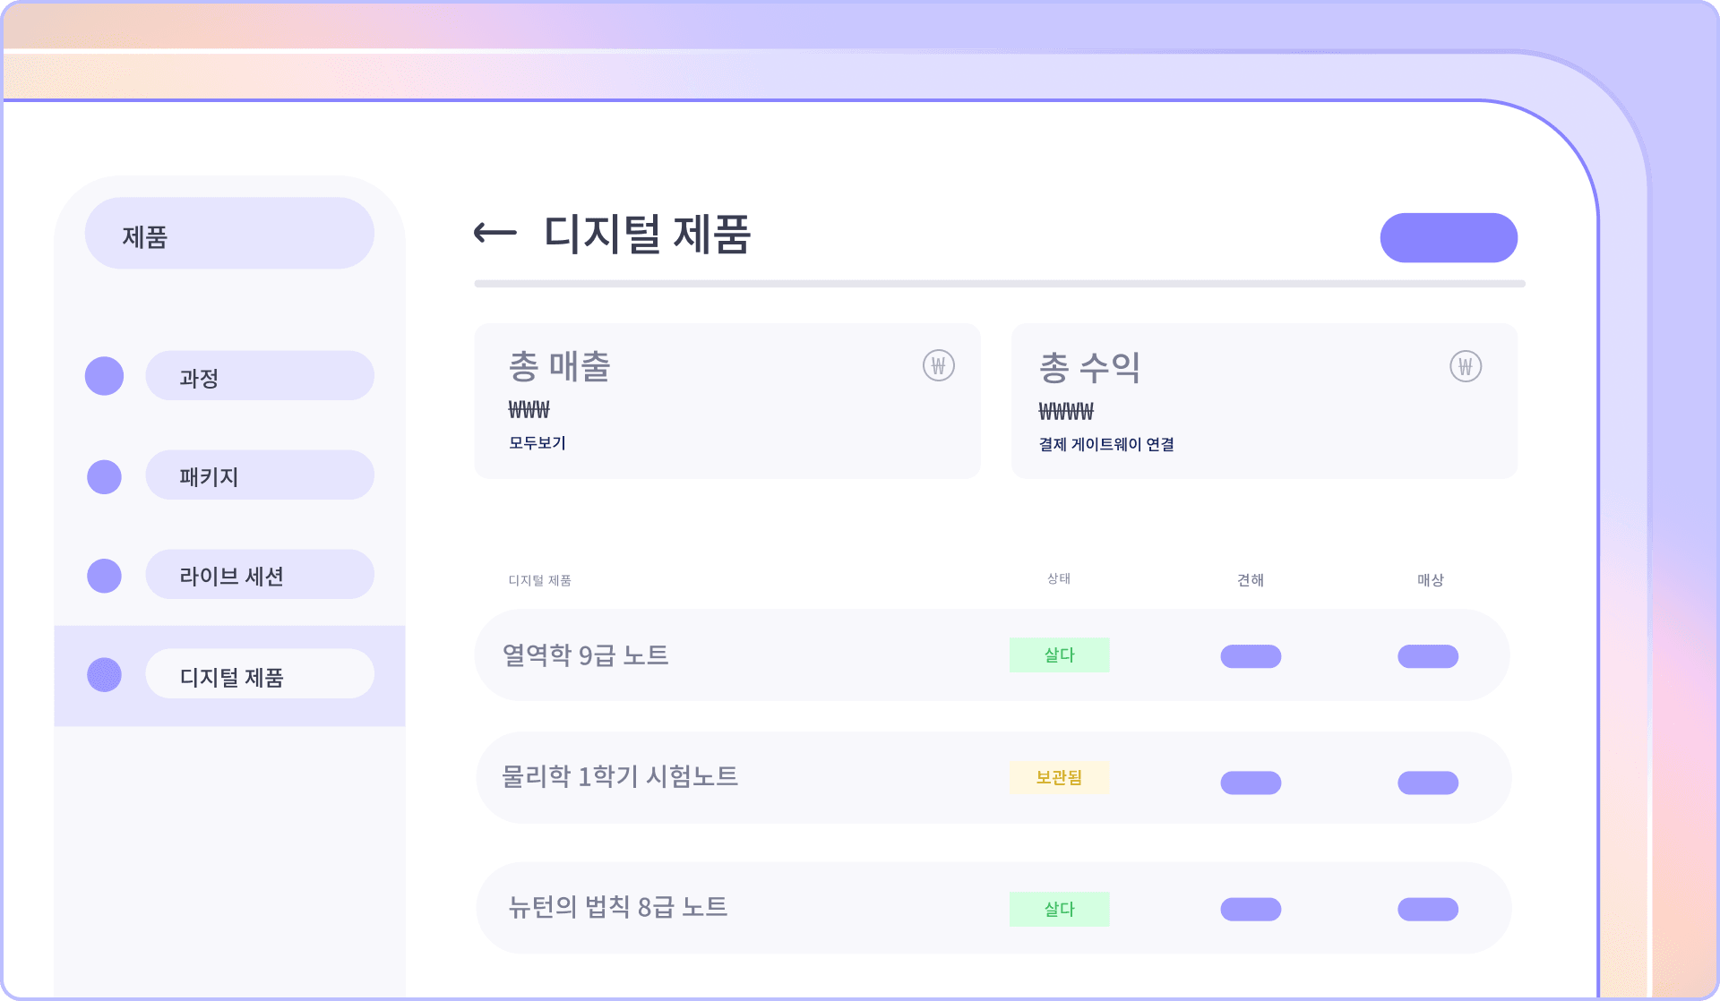Click the won icon in 총 수익 card
This screenshot has width=1720, height=1001.
click(x=1465, y=366)
